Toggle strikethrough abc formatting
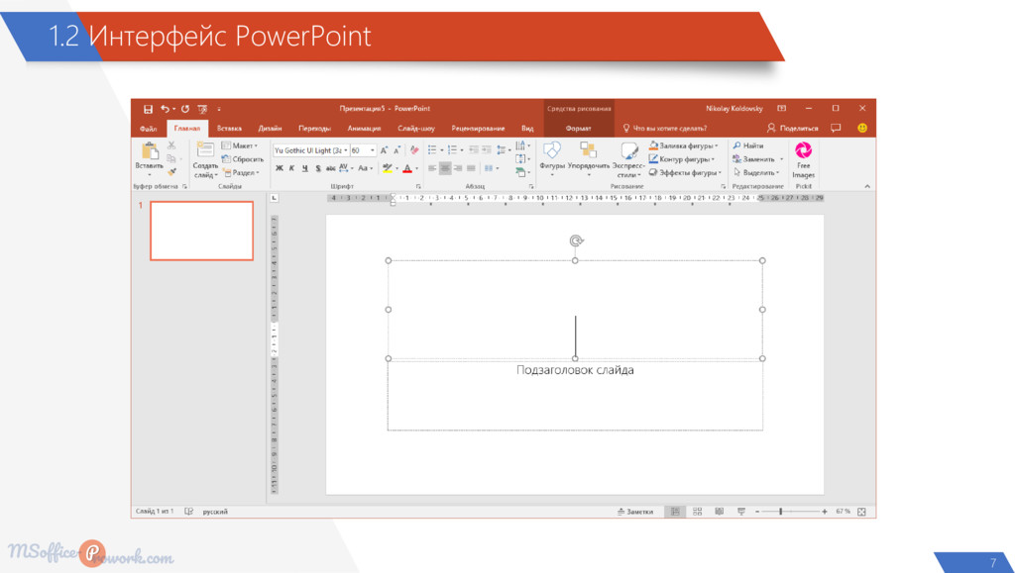Viewport: 1015px width, 573px height. pos(331,168)
